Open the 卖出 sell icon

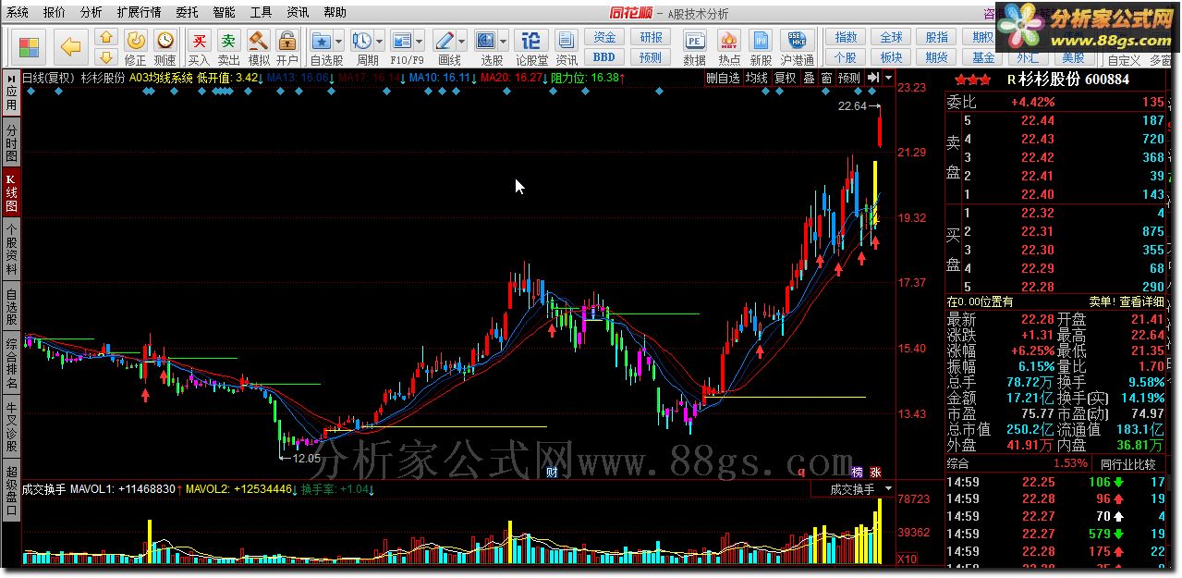pyautogui.click(x=228, y=40)
